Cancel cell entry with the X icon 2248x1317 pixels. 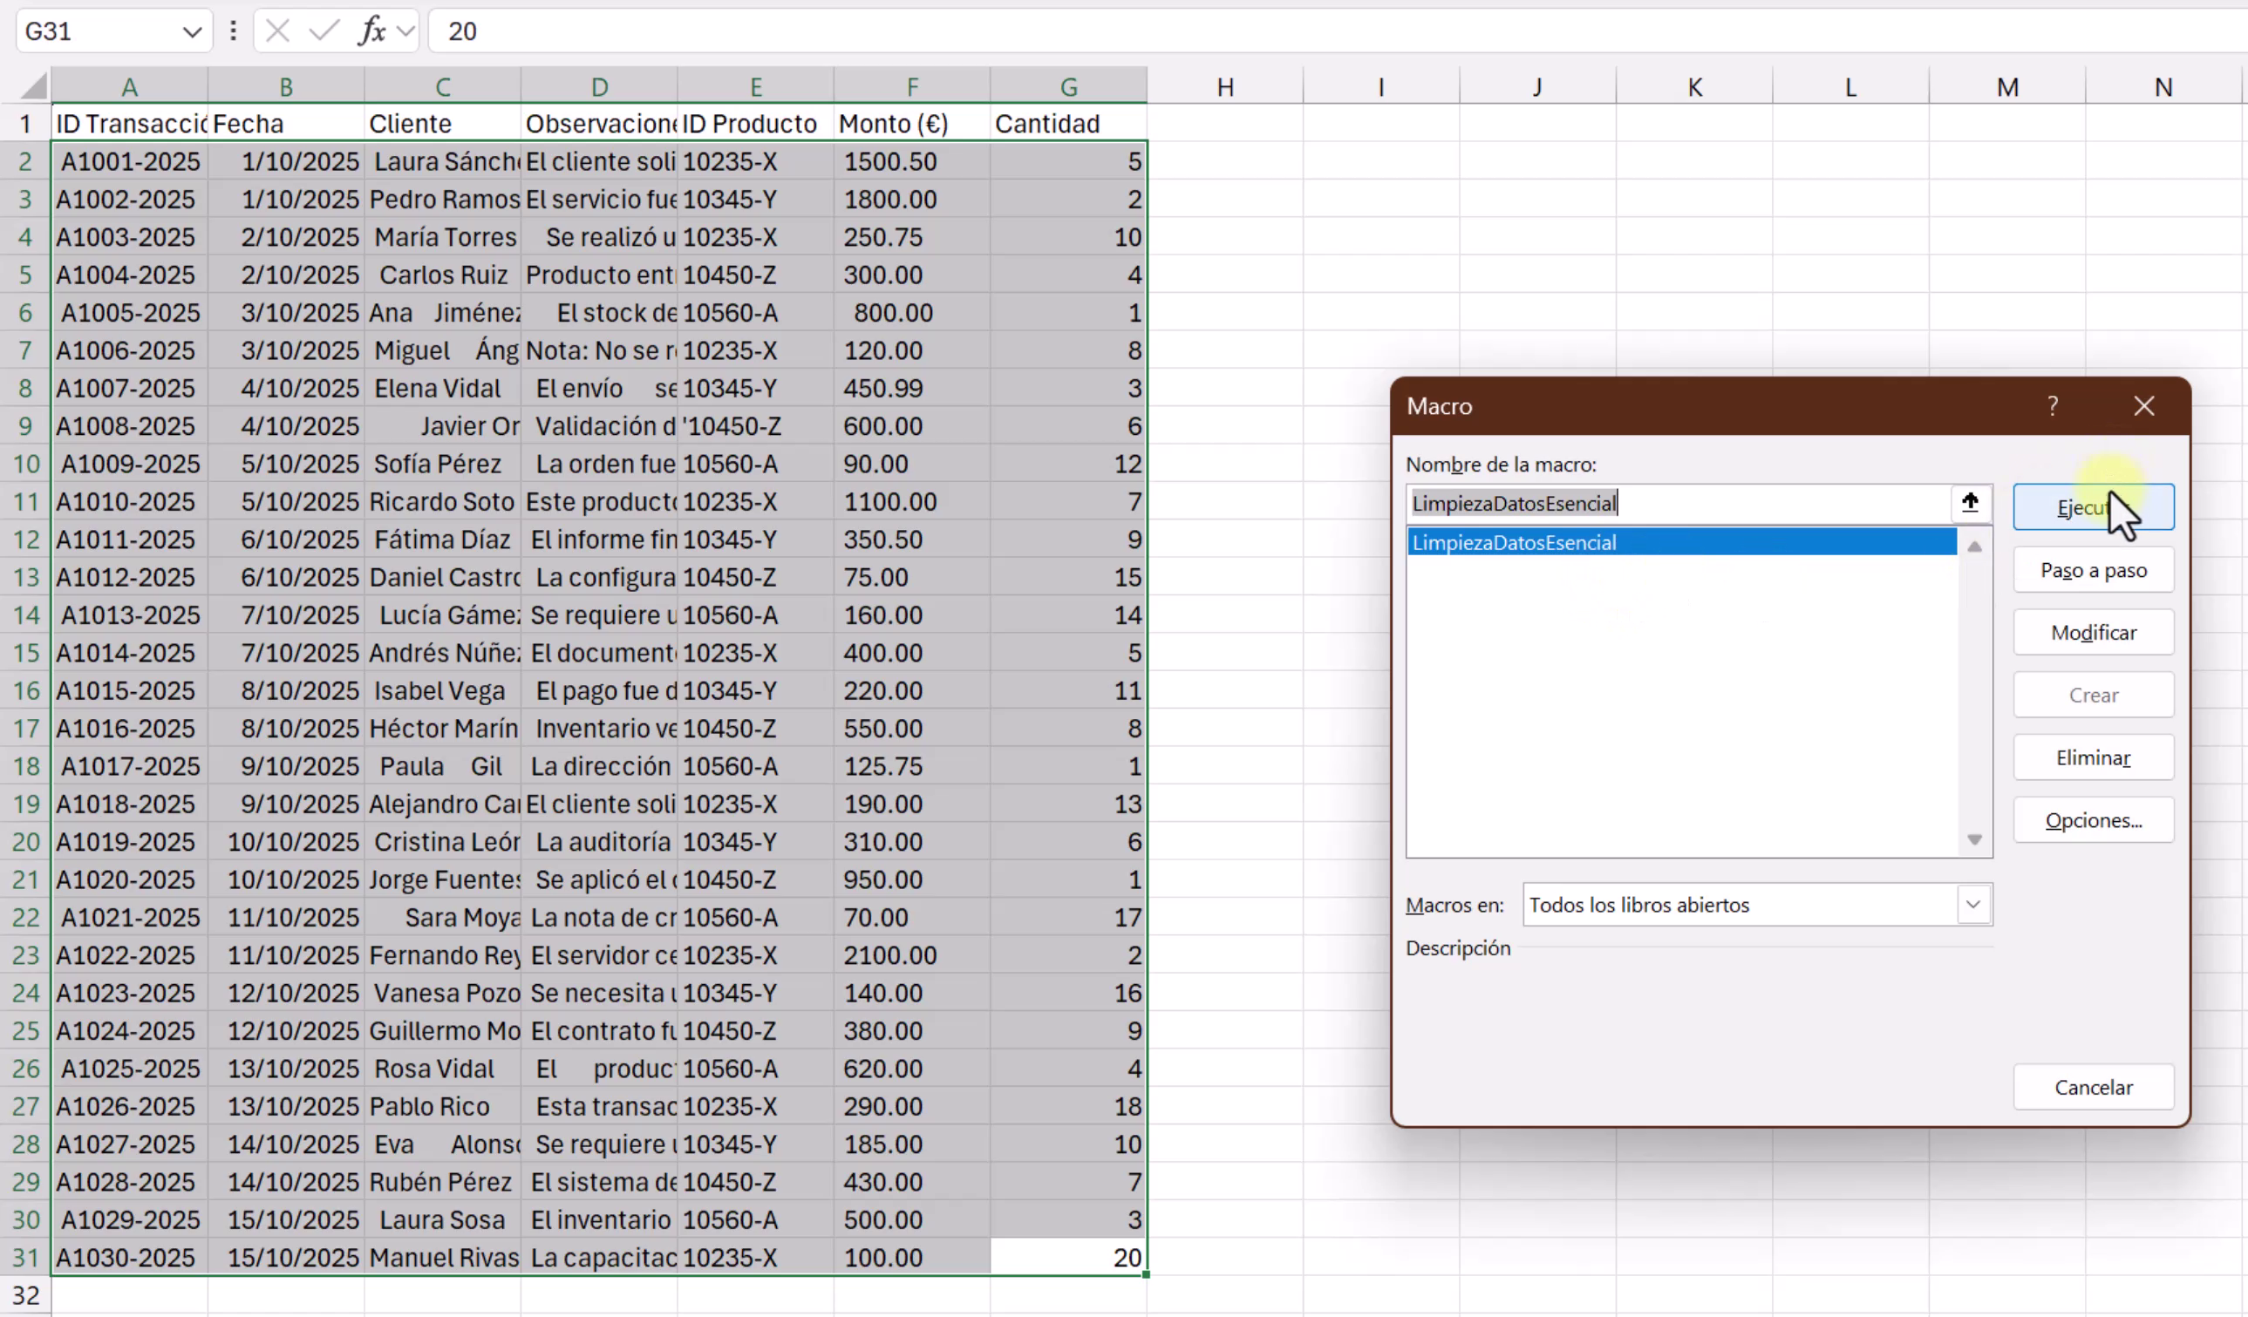coord(277,31)
